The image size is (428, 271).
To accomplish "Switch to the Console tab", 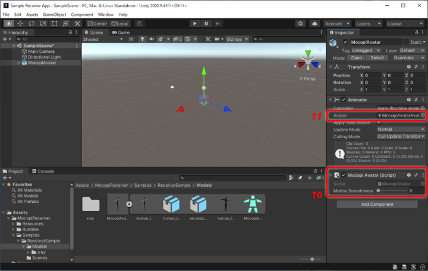I will [43, 171].
